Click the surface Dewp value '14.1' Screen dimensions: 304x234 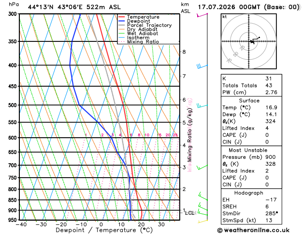(x=271, y=115)
